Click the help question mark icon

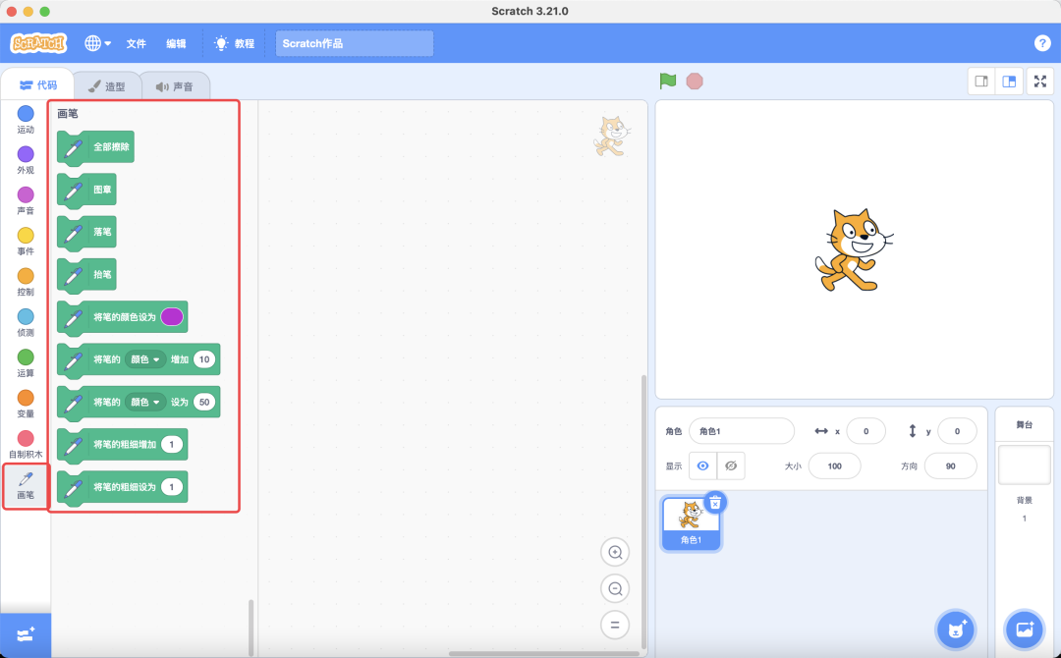[1042, 43]
